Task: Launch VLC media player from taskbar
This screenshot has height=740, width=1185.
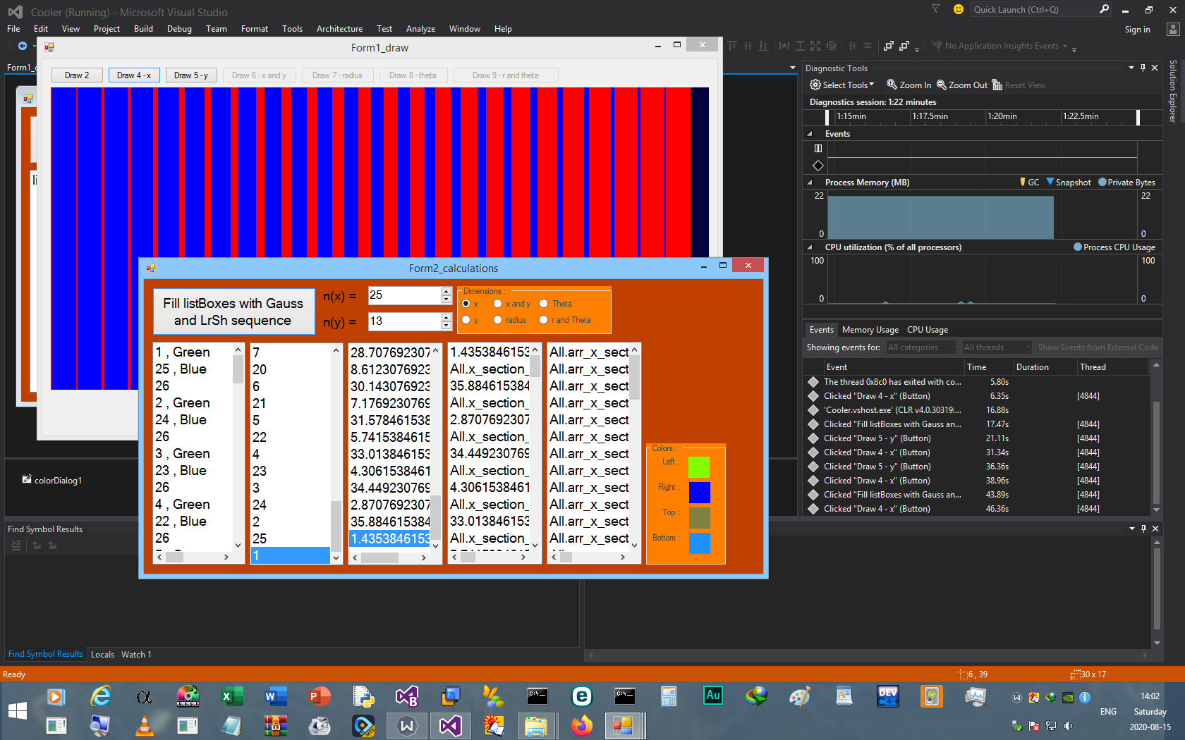Action: tap(144, 726)
